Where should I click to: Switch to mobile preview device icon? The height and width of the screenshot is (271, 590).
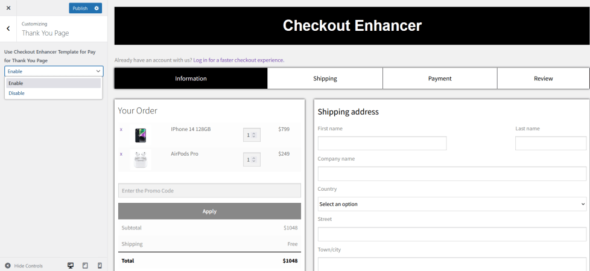point(100,266)
